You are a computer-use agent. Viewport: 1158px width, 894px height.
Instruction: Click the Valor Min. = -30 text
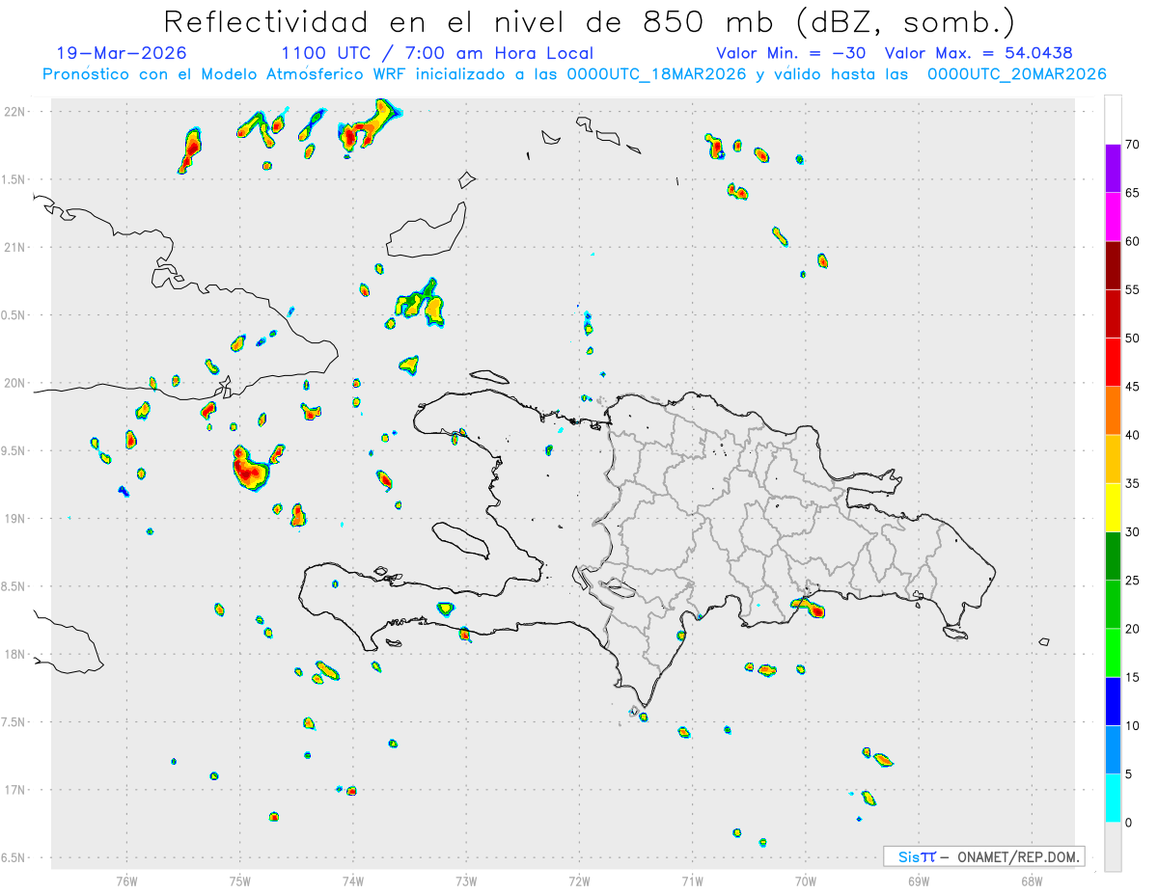coord(791,53)
